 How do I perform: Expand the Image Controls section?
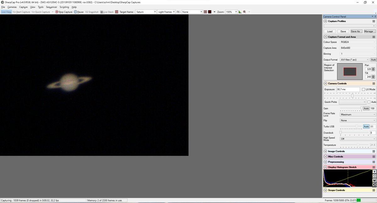click(325, 151)
